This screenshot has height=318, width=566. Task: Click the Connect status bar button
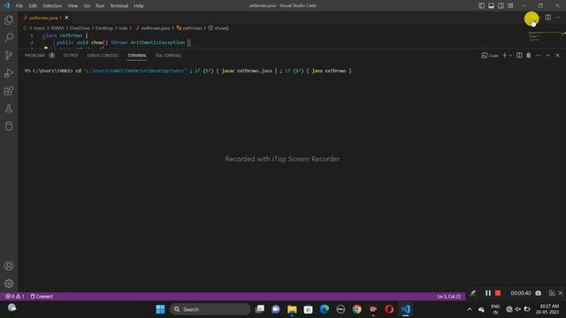click(42, 296)
